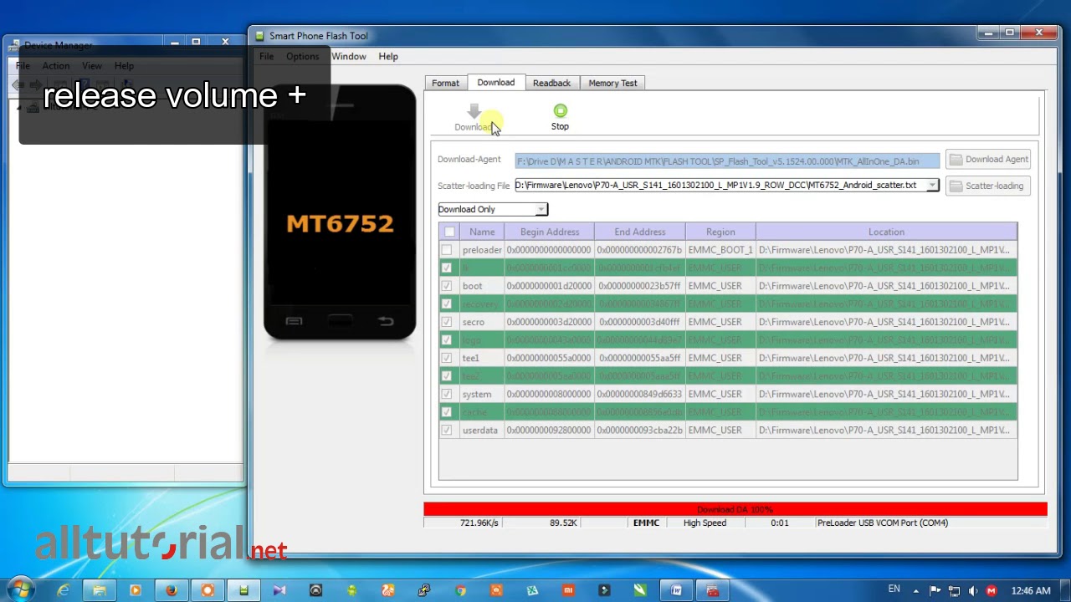
Task: Click the MT6752 phone image
Action: click(340, 212)
